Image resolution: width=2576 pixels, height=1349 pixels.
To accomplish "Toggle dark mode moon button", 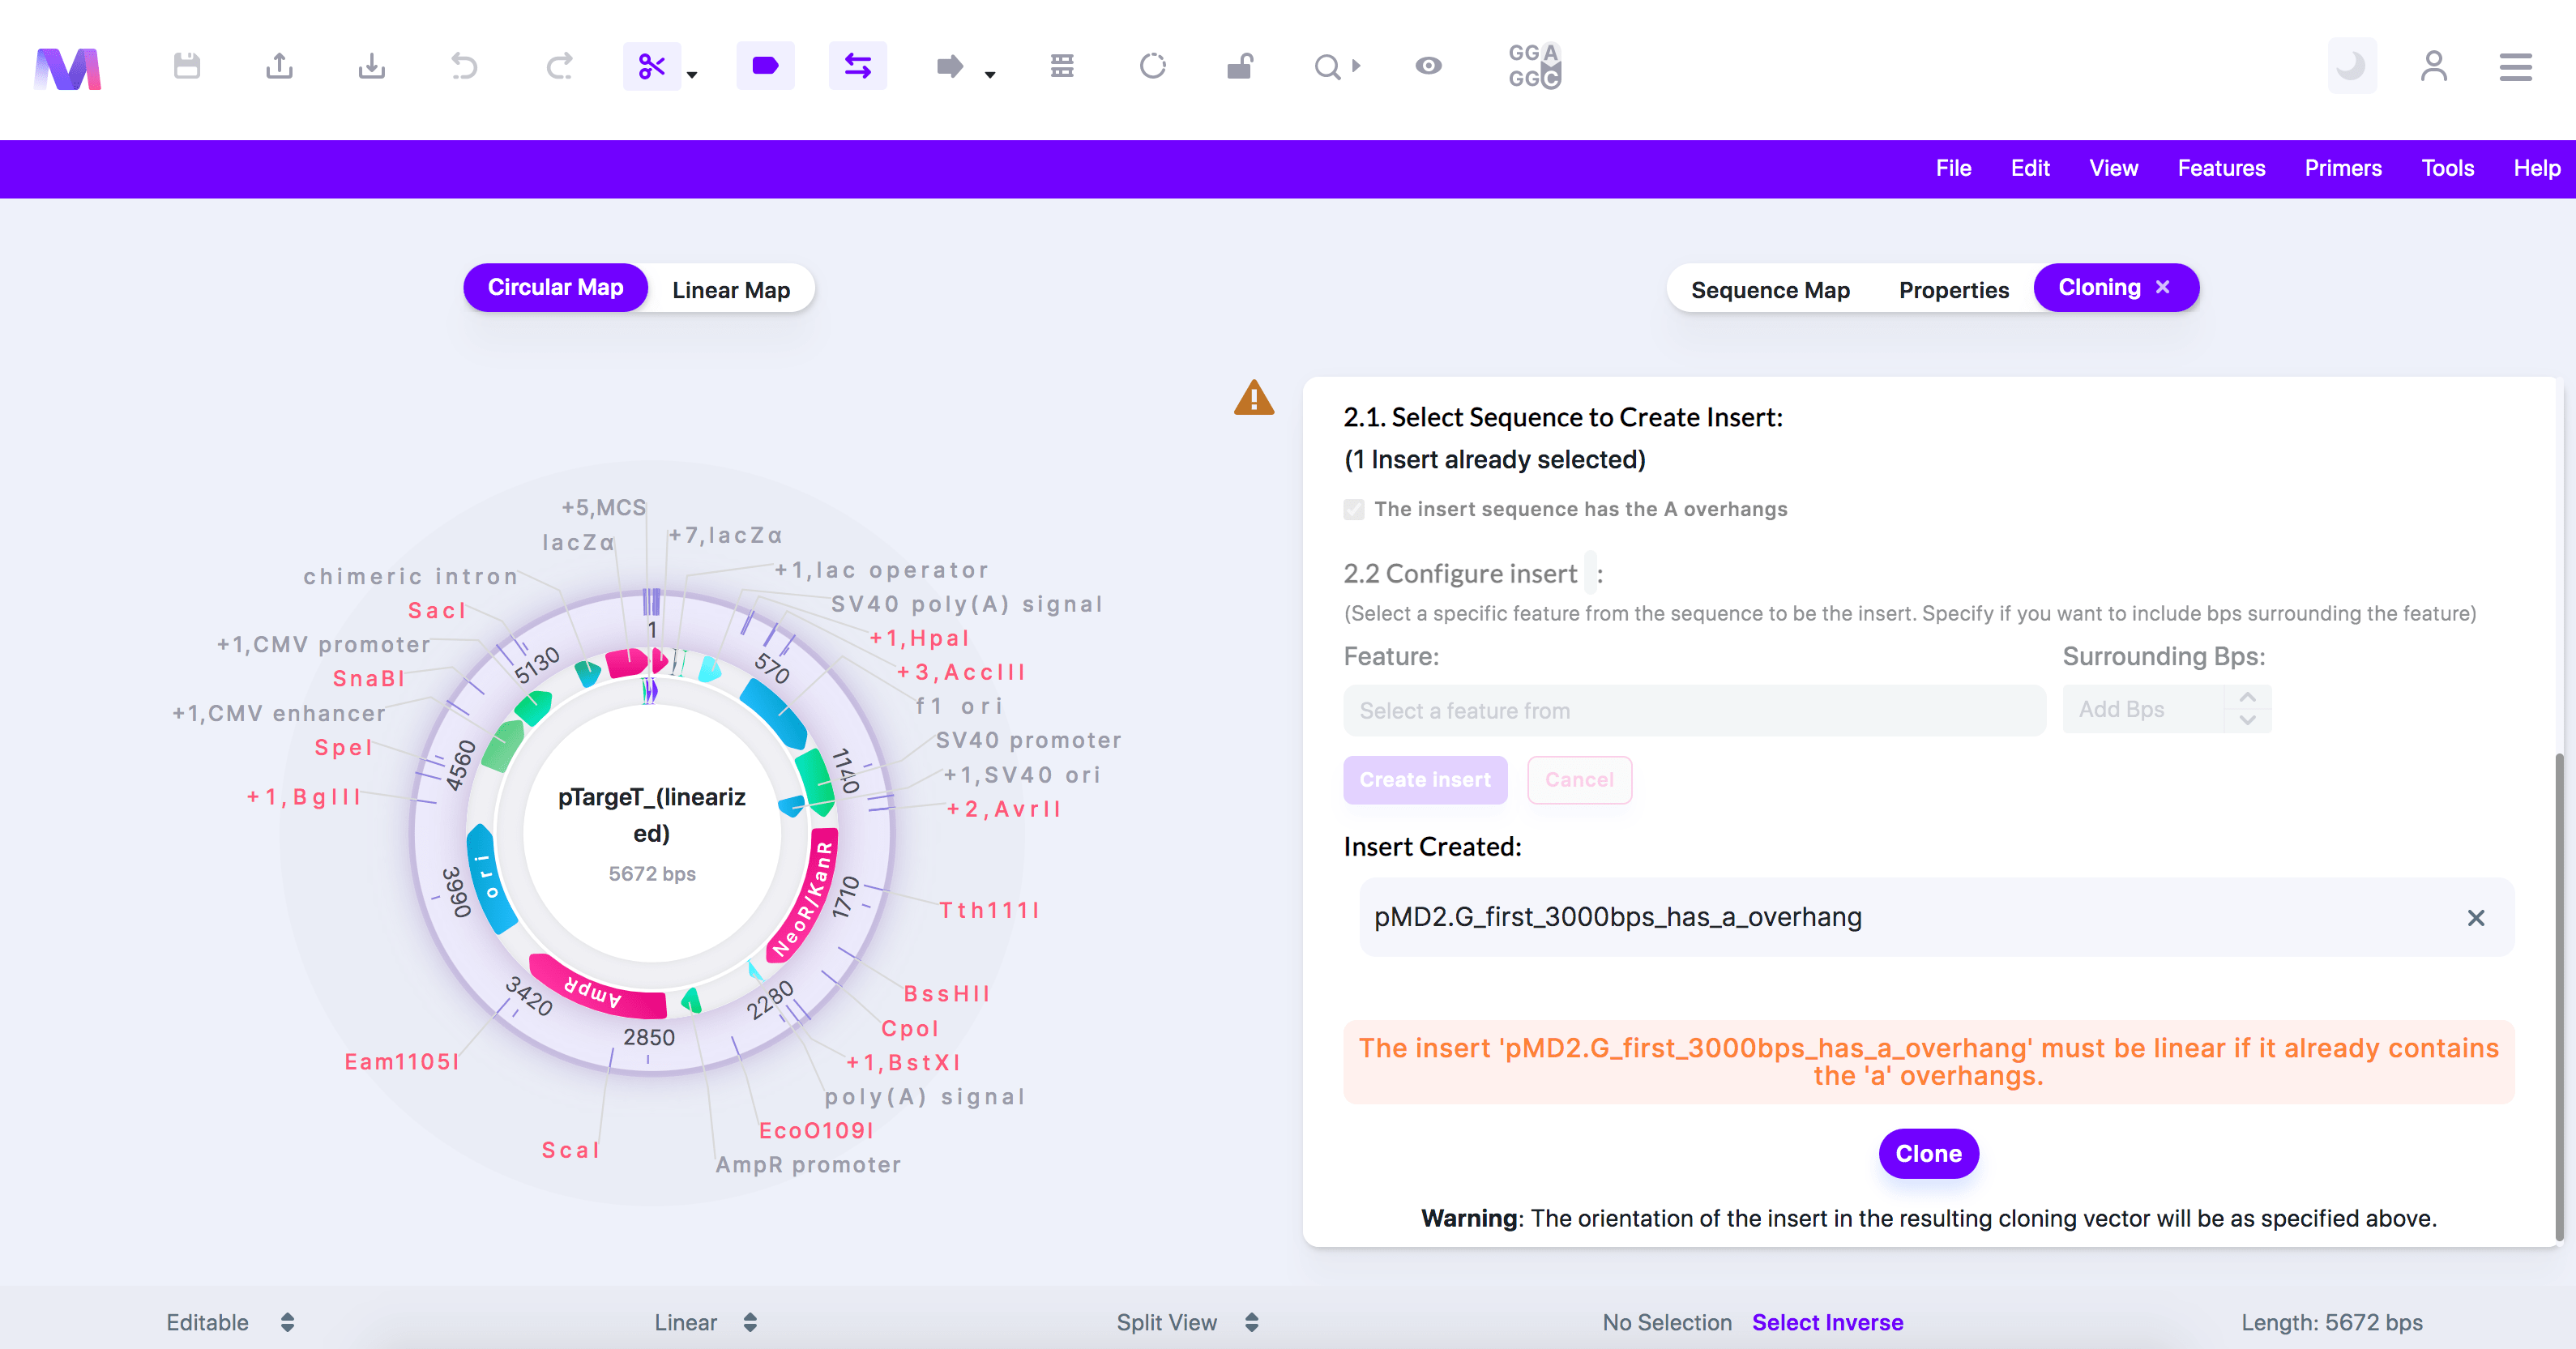I will (2351, 66).
